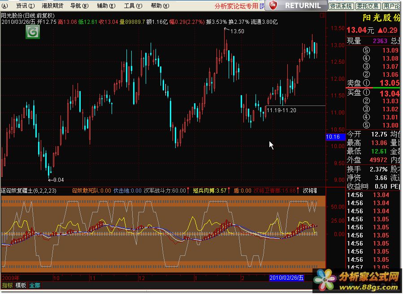Click the buy-five price 13.00
Screen dimensions: 403x294
(390, 125)
